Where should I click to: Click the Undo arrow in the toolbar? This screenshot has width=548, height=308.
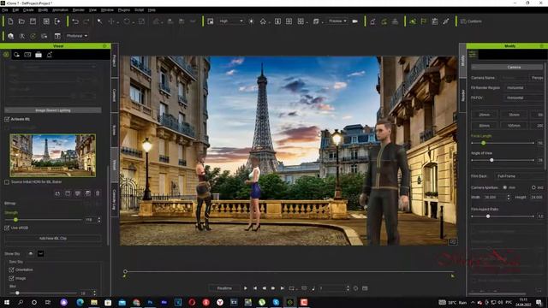75,21
